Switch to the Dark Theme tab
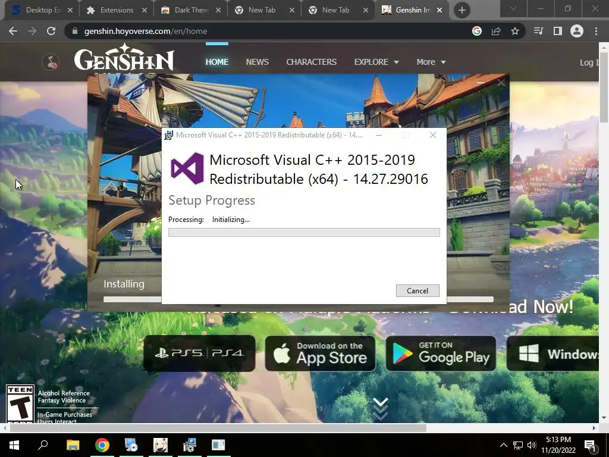 tap(190, 10)
